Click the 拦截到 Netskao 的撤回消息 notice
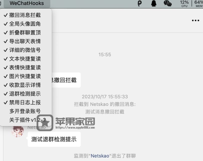 tap(105, 104)
